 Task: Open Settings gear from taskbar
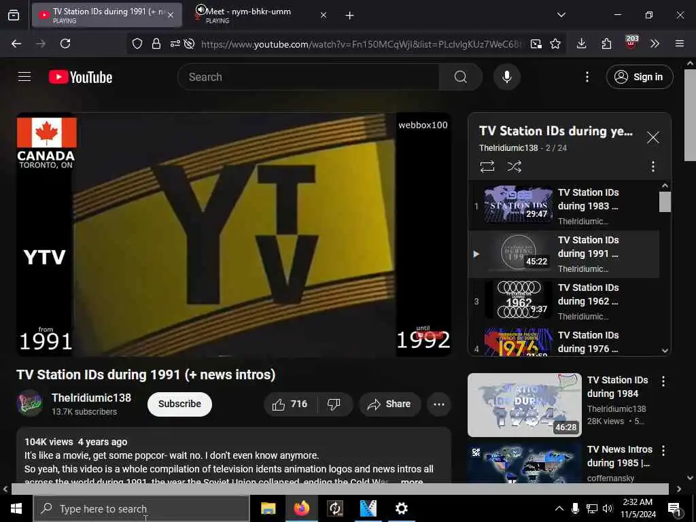click(x=401, y=508)
